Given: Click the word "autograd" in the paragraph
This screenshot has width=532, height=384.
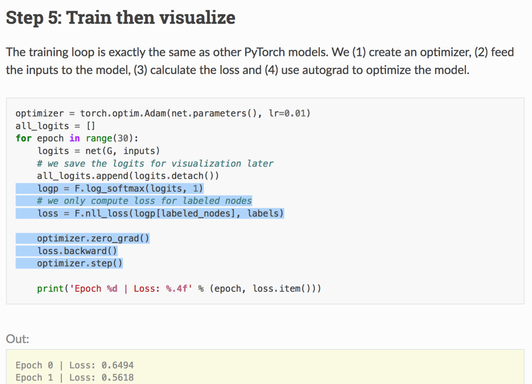Looking at the screenshot, I should 326,70.
